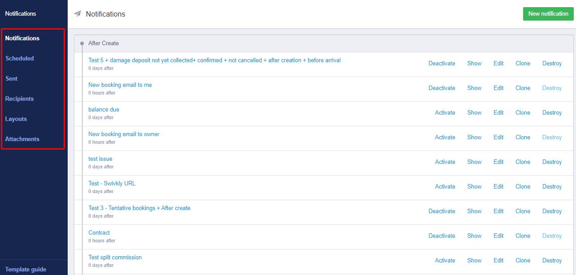Select the After Create section header
576x275 pixels.
[x=104, y=43]
